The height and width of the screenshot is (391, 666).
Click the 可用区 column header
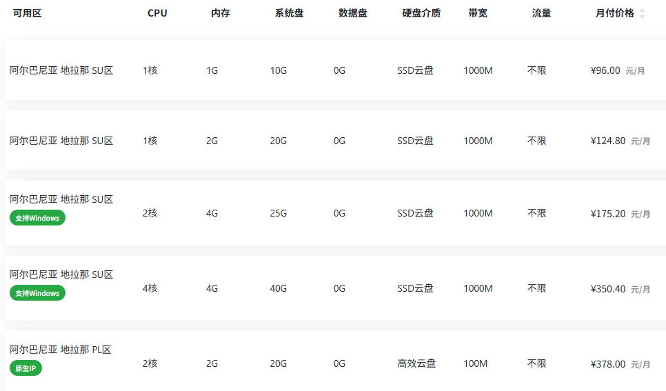point(28,13)
